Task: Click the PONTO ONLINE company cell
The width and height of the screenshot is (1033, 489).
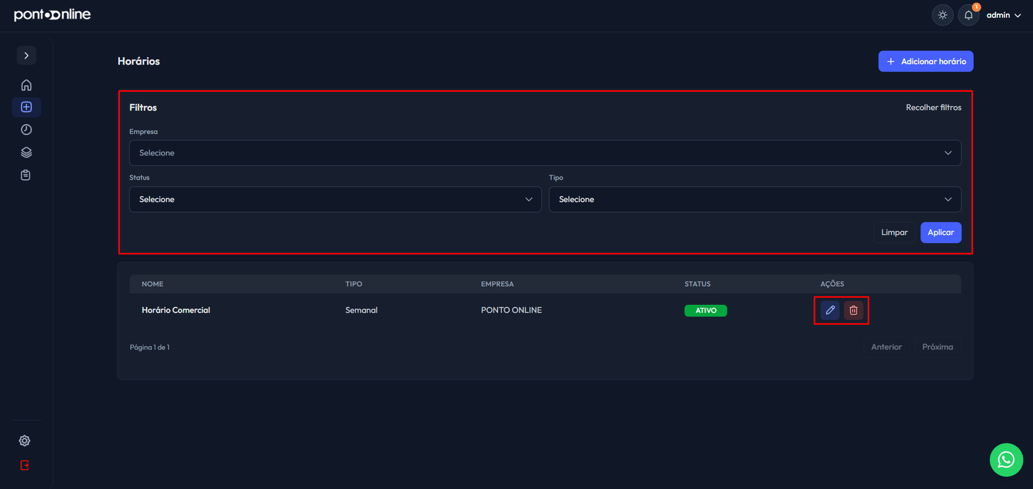Action: click(x=511, y=310)
